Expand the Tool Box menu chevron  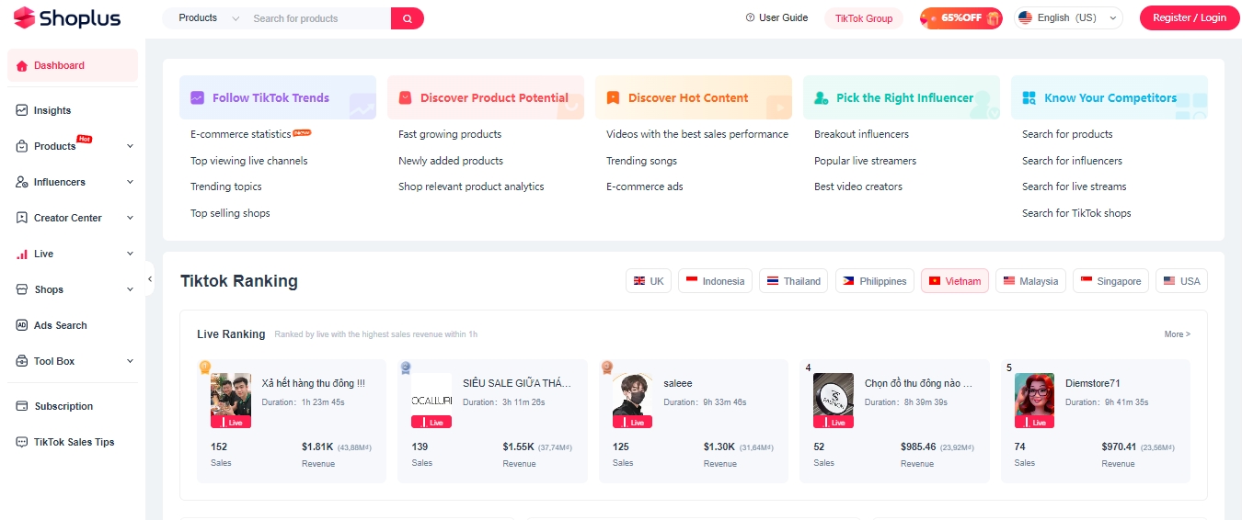130,361
